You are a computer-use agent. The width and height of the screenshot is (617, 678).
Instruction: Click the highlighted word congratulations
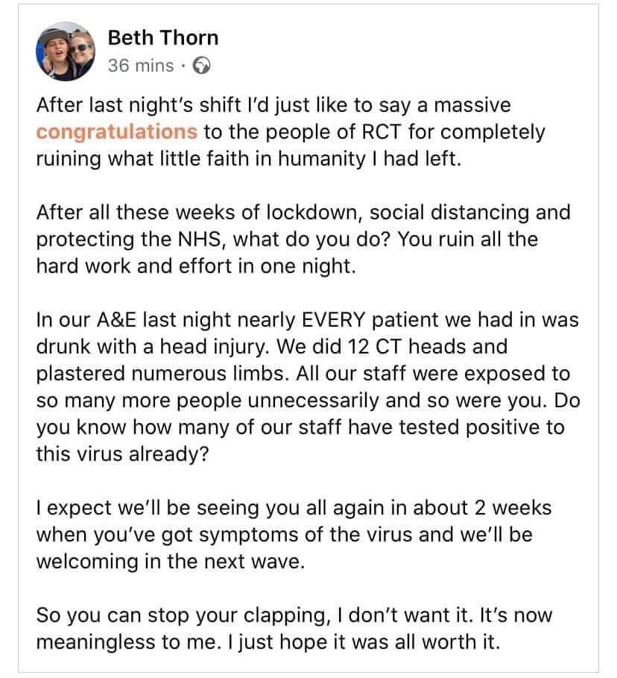(x=117, y=132)
